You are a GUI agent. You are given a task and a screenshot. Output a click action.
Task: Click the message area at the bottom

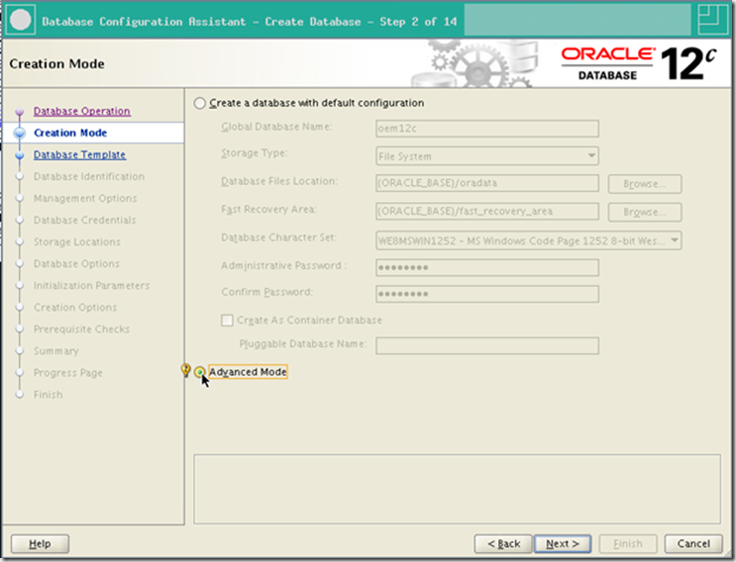[458, 489]
